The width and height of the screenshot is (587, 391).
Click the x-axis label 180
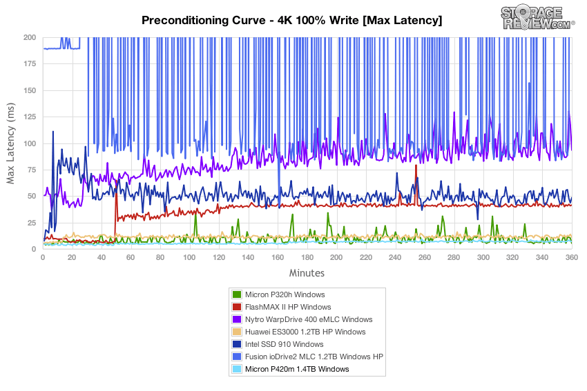click(x=307, y=257)
